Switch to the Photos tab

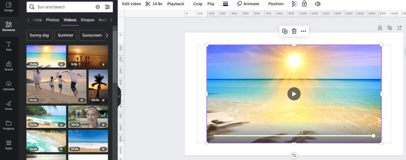point(53,20)
